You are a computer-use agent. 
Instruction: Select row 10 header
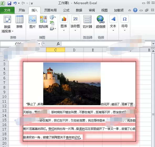point(4,97)
